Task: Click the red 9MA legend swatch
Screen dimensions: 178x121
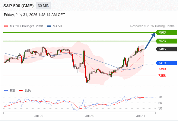Action: tap(21, 91)
